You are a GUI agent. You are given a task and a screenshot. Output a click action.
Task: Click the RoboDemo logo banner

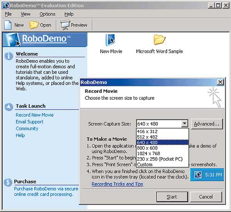(45, 40)
